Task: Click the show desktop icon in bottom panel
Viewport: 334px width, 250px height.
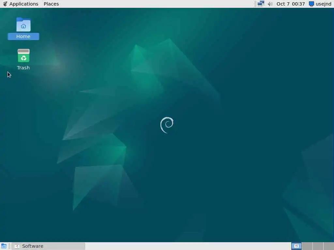Action: coord(4,246)
